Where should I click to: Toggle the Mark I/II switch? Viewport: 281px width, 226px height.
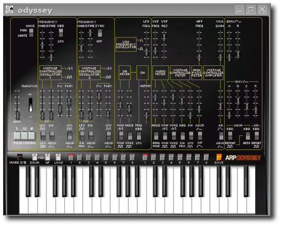[20, 157]
